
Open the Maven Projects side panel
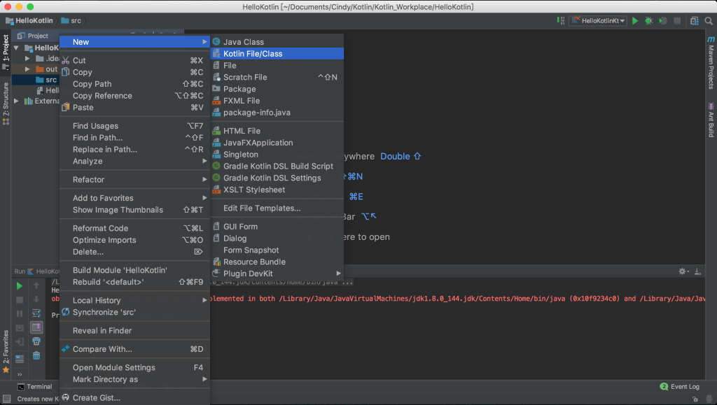point(711,62)
